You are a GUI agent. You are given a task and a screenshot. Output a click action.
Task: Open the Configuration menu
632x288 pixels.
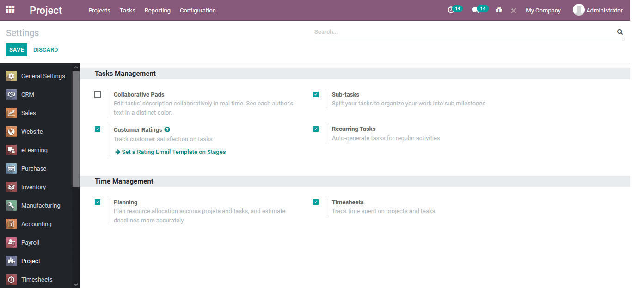(x=197, y=10)
